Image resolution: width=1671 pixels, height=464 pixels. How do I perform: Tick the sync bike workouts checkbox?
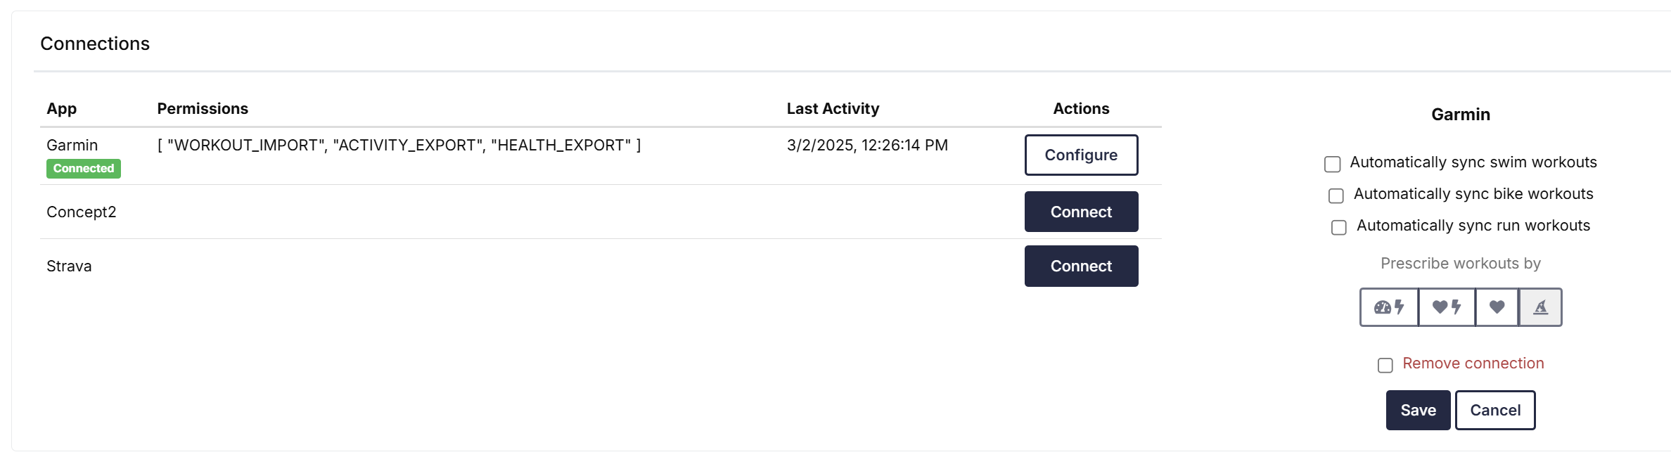click(x=1336, y=195)
